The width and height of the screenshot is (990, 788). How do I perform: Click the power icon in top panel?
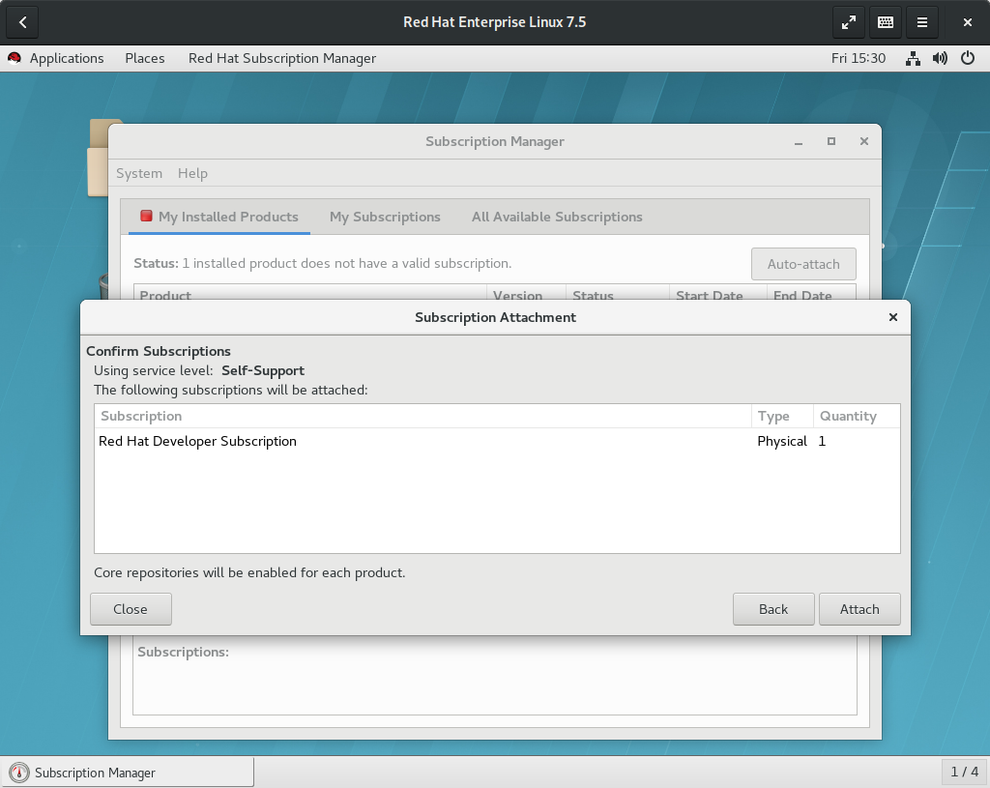(x=967, y=58)
